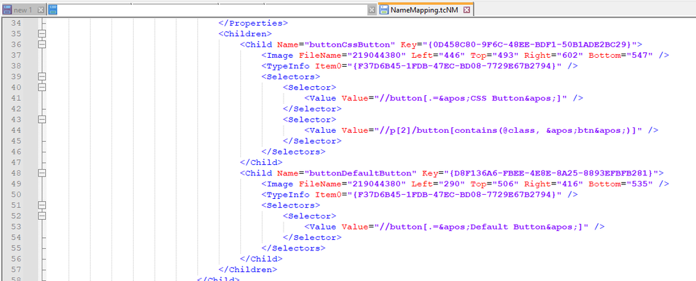
Task: Collapse the Selectors block at line 51
Action: (x=42, y=205)
